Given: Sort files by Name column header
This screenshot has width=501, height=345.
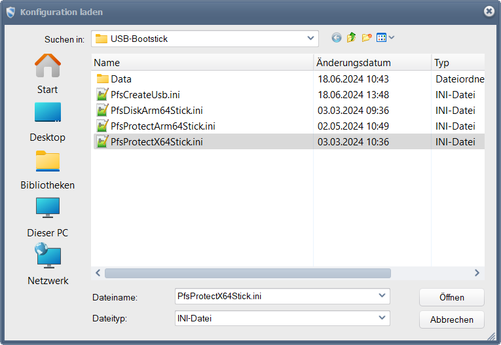Looking at the screenshot, I should (201, 63).
